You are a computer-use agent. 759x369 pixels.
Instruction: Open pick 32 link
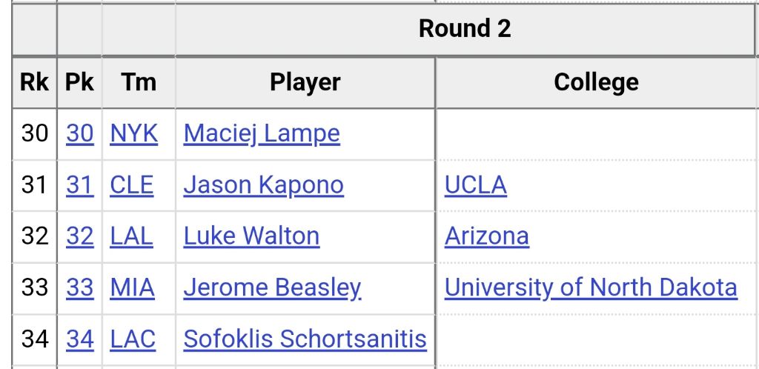(x=80, y=236)
